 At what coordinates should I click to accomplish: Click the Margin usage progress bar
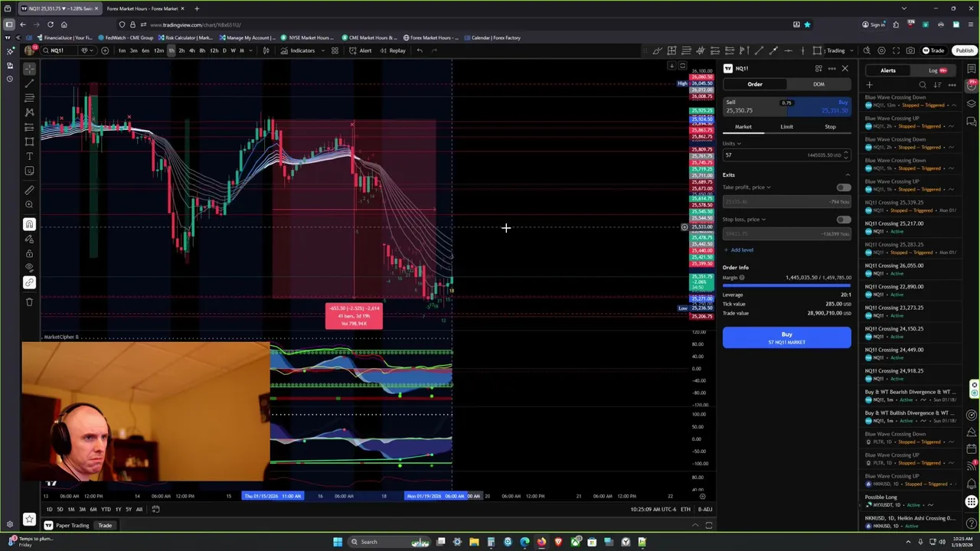[x=786, y=285]
